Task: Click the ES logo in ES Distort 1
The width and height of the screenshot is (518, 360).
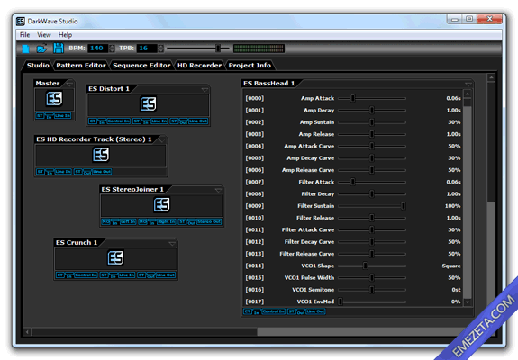Action: pyautogui.click(x=148, y=103)
